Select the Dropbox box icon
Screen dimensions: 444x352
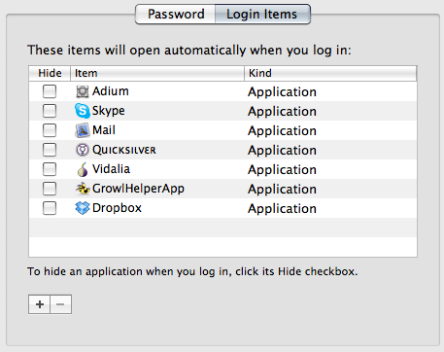pyautogui.click(x=83, y=208)
